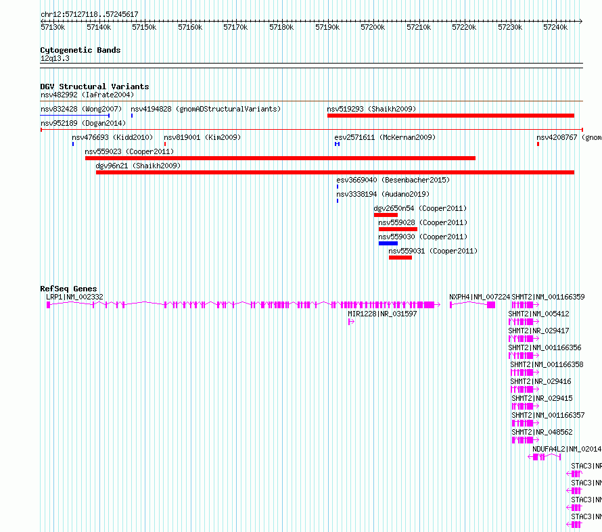
Task: Click the MIR1228|NR_031597 gene label
Action: (x=382, y=314)
